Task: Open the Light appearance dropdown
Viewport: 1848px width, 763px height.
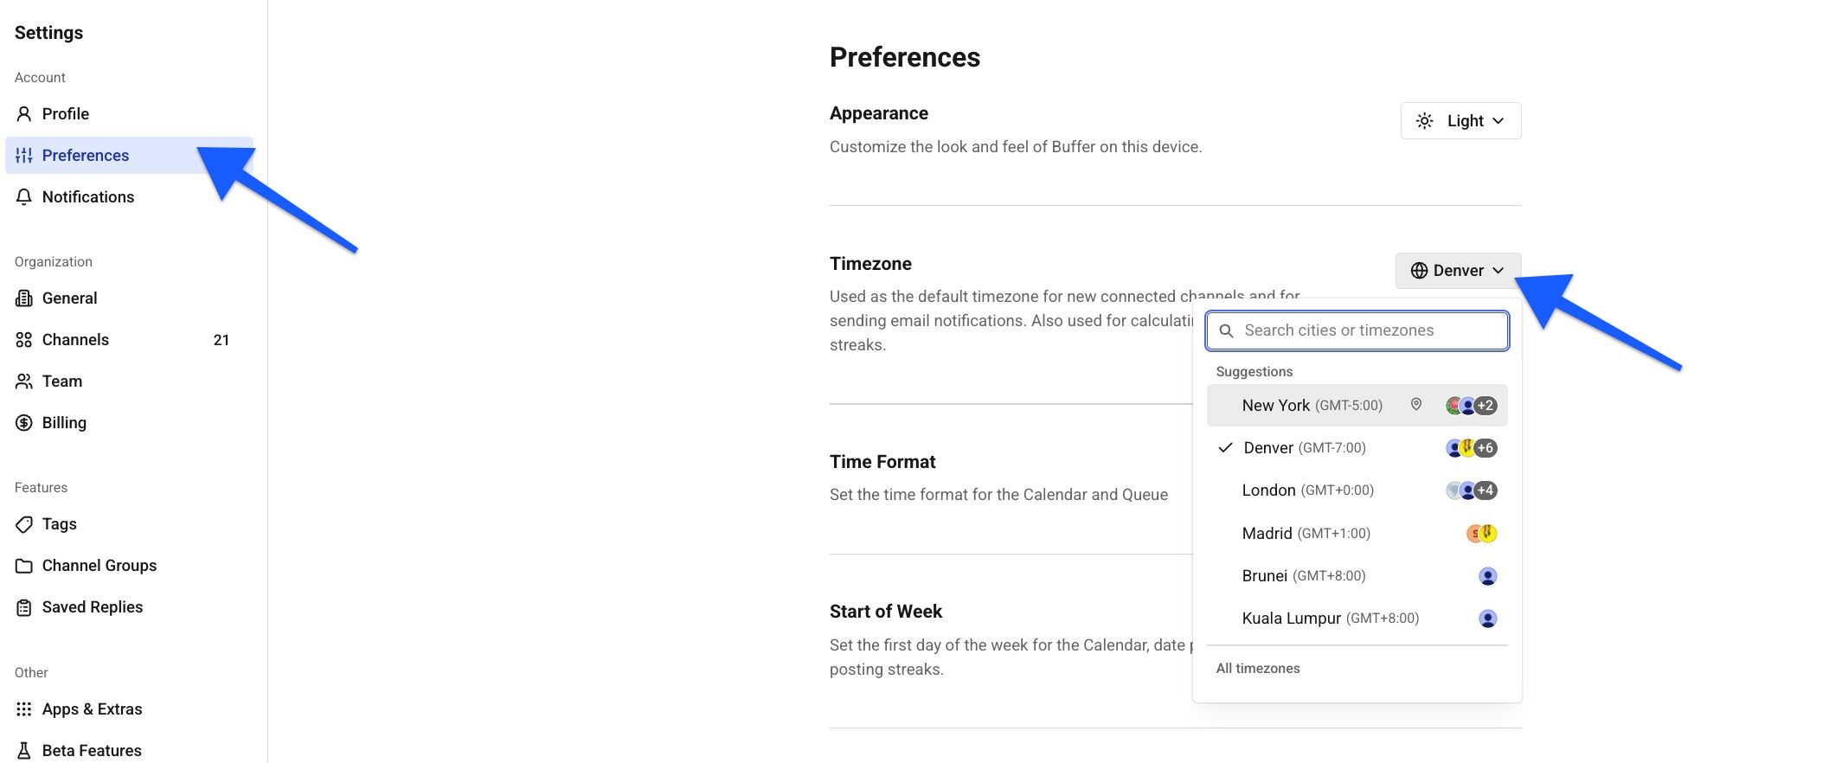Action: (1460, 120)
